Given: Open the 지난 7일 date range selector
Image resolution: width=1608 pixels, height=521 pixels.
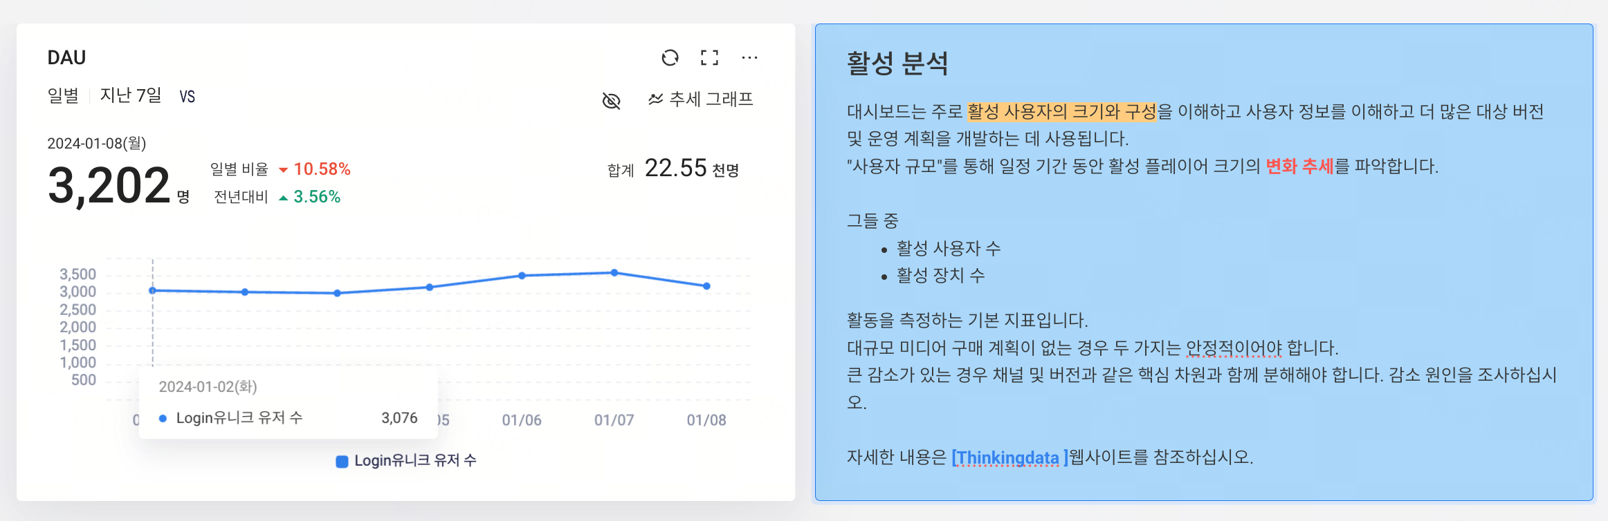Looking at the screenshot, I should (x=131, y=95).
